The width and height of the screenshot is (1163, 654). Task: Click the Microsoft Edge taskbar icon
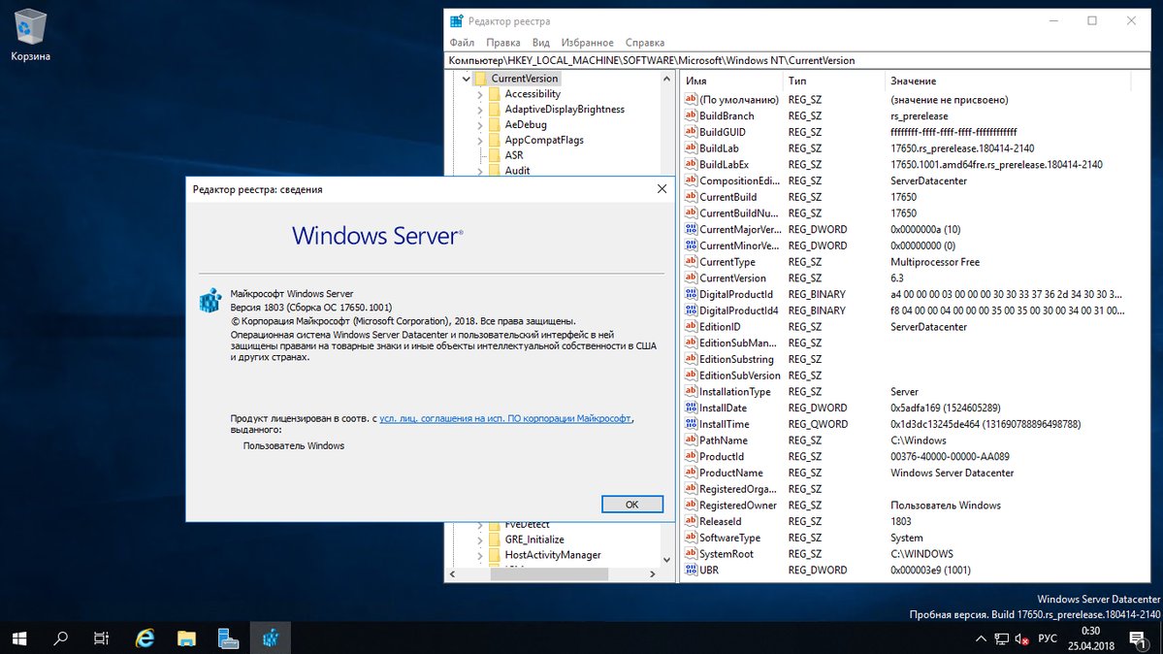coord(144,638)
